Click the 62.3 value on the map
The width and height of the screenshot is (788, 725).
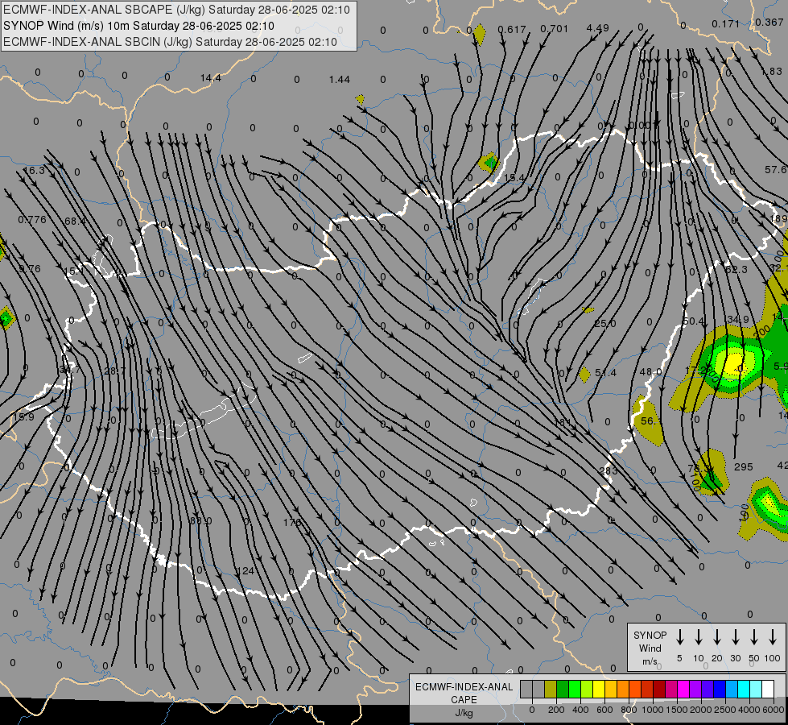pyautogui.click(x=736, y=270)
